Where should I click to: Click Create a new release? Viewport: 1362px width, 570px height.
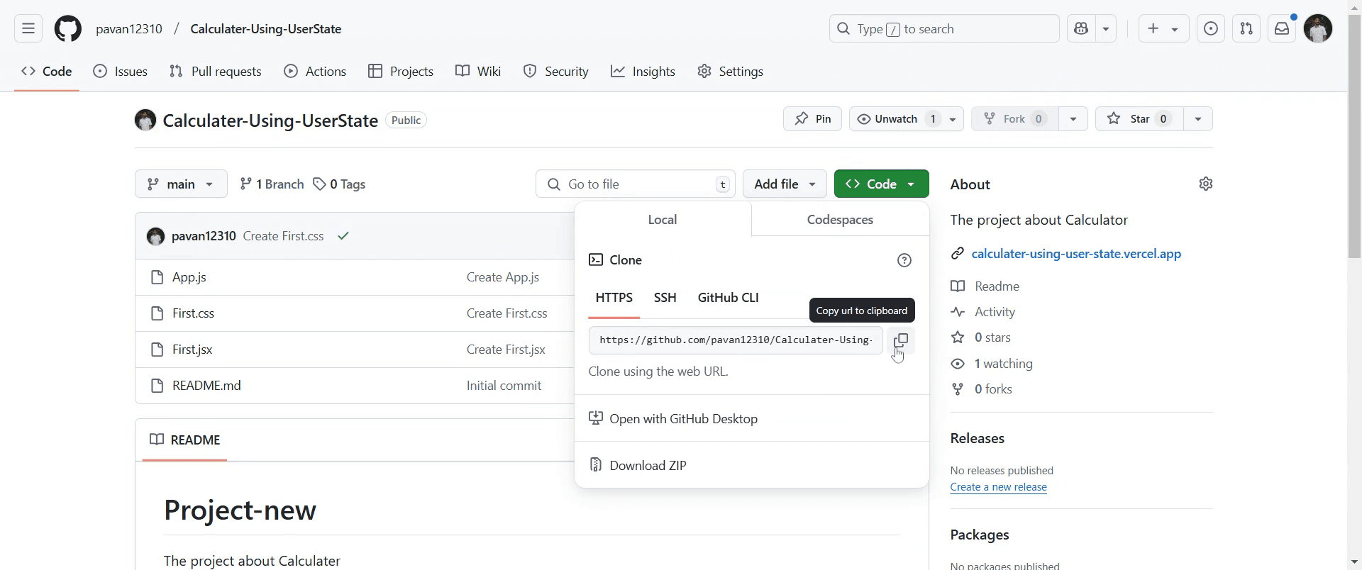pyautogui.click(x=999, y=487)
